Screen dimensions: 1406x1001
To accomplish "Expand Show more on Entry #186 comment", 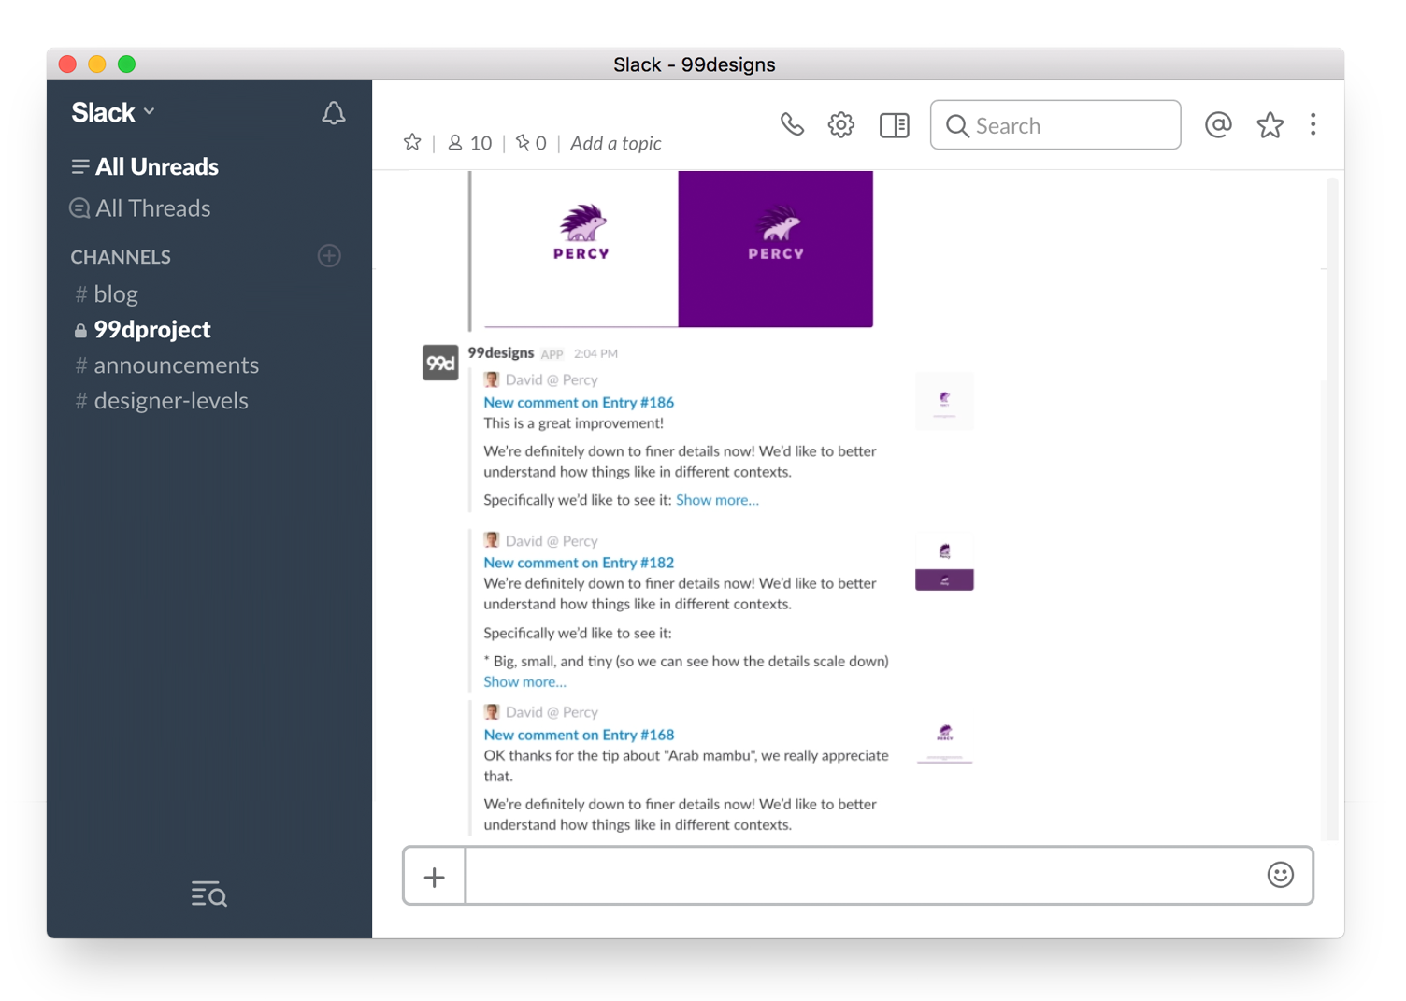I will pos(717,500).
